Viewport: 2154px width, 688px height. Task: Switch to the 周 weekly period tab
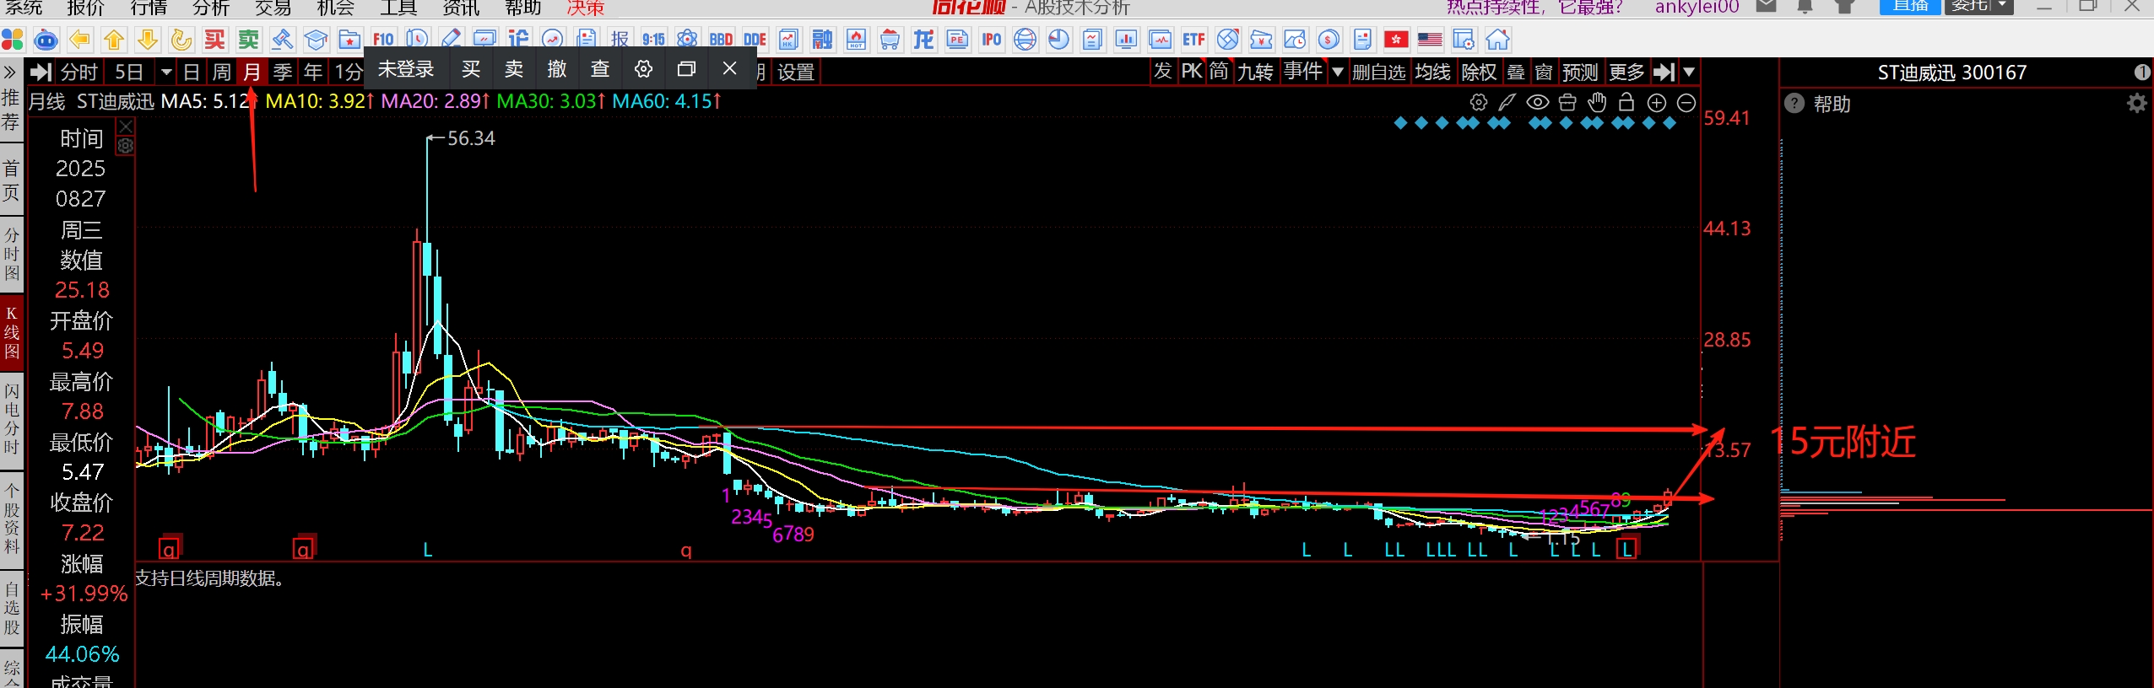tap(221, 72)
